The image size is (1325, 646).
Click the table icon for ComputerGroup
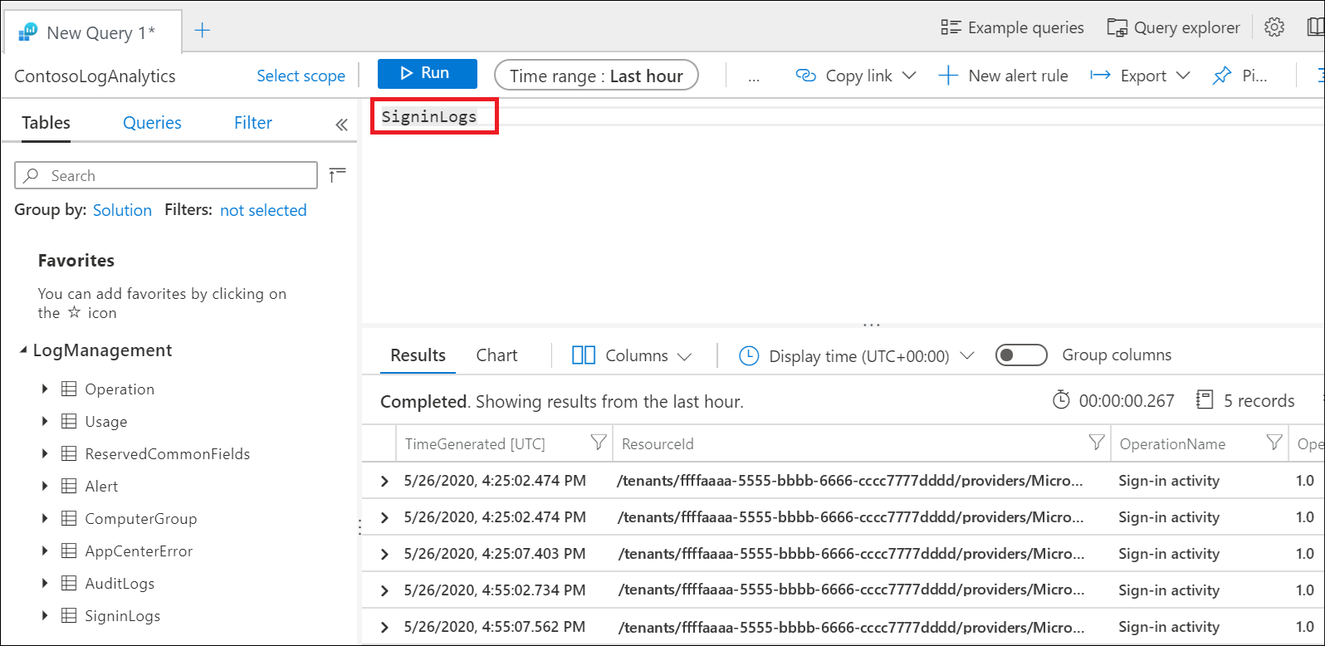point(70,519)
